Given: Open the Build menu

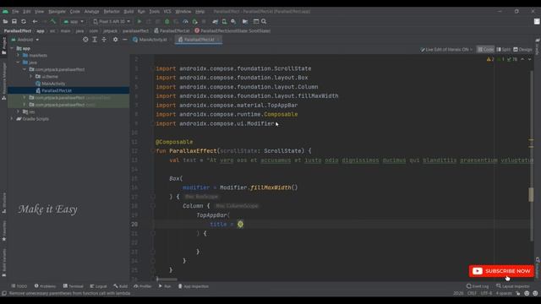Looking at the screenshot, I should tap(128, 11).
